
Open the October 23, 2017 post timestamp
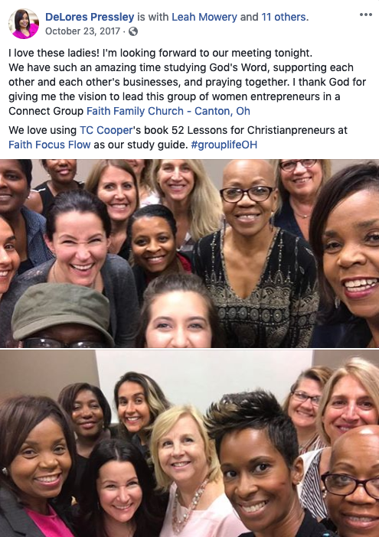83,31
